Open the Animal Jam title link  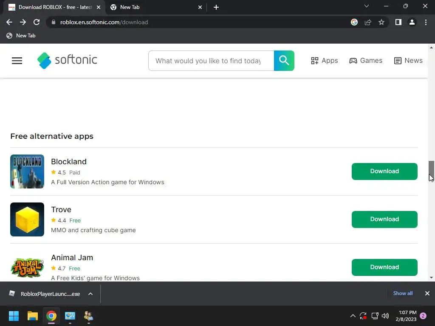tap(72, 258)
